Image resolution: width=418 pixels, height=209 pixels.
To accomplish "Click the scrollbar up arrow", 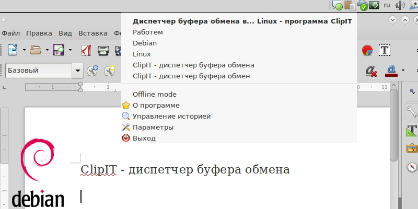I will tap(393, 86).
